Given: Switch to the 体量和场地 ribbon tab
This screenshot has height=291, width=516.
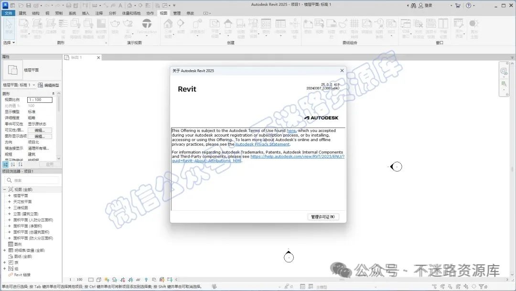Looking at the screenshot, I should 131,13.
